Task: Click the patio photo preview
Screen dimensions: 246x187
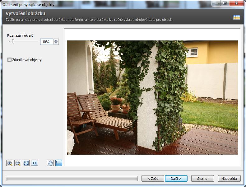Action: pos(152,97)
